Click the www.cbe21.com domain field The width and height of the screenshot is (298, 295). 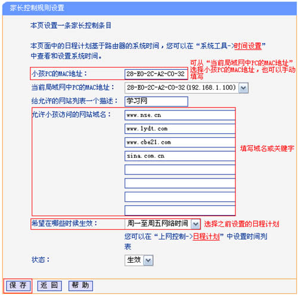pyautogui.click(x=180, y=142)
